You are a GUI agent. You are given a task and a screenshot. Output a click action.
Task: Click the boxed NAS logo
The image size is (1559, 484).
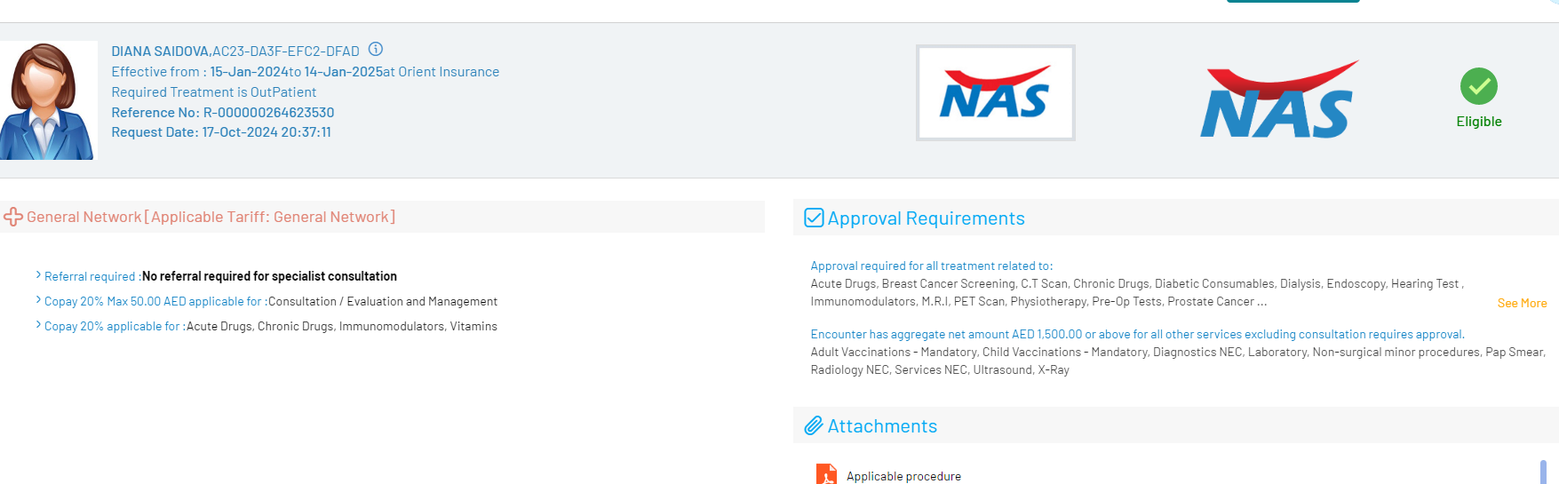click(996, 93)
